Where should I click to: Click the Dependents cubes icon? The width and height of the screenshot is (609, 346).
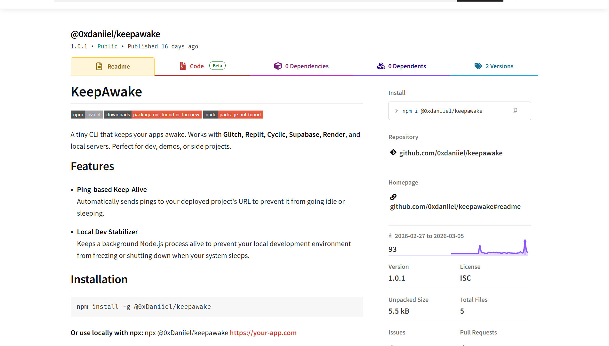[381, 66]
